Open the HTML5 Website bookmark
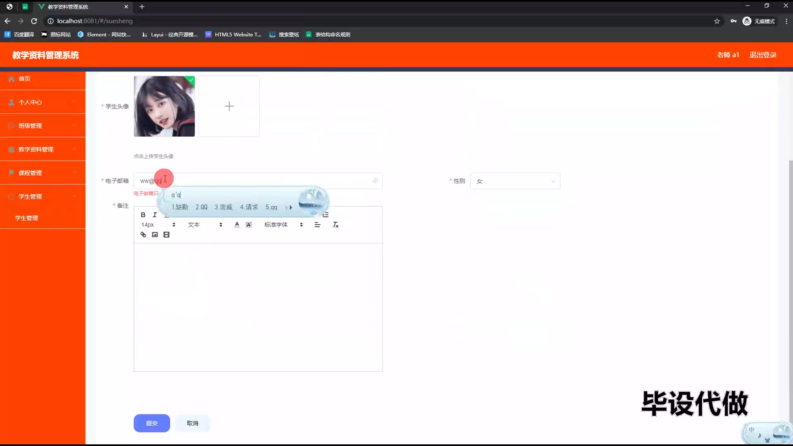Image resolution: width=793 pixels, height=446 pixels. click(233, 35)
